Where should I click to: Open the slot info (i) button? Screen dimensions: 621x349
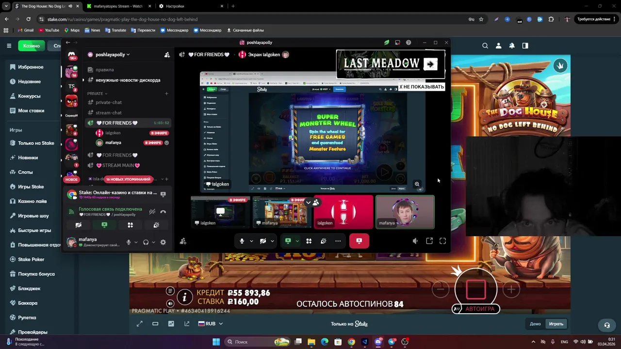[x=184, y=297]
